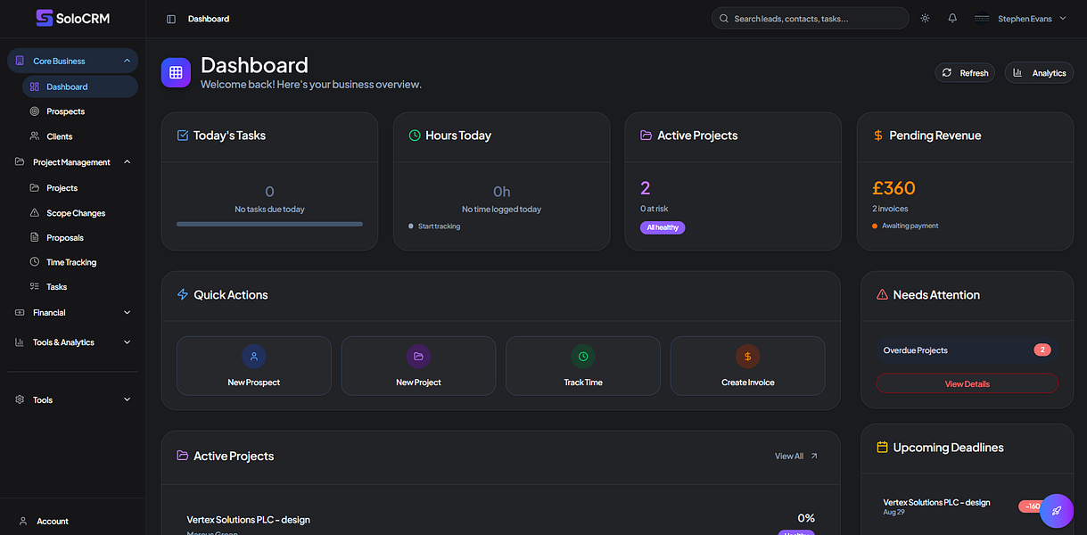The height and width of the screenshot is (535, 1087).
Task: Click the £360 pending revenue amount
Action: [893, 188]
